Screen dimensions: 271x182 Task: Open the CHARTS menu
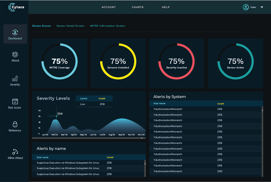138,7
